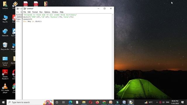187x105 pixels.
Task: Open the Window menu
Action: pos(55,12)
